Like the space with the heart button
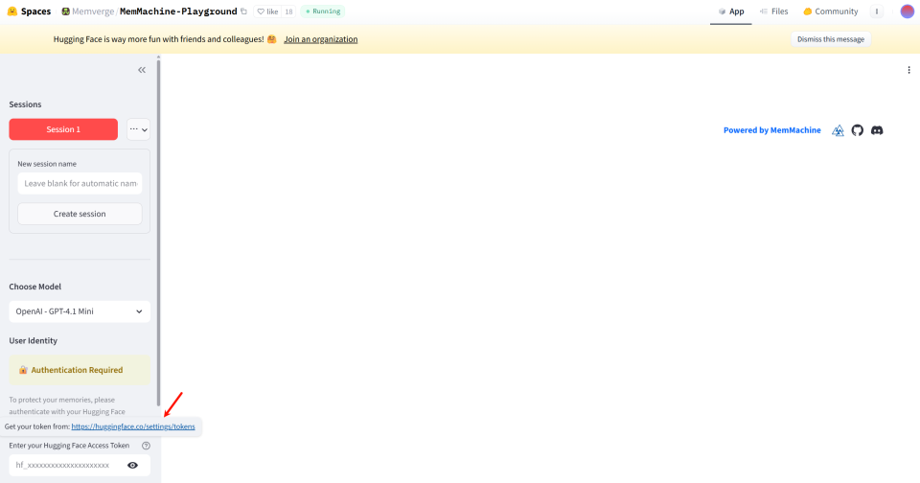This screenshot has height=483, width=920. click(267, 11)
